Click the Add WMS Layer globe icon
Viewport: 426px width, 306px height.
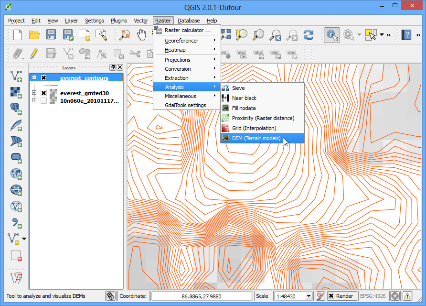[x=16, y=174]
